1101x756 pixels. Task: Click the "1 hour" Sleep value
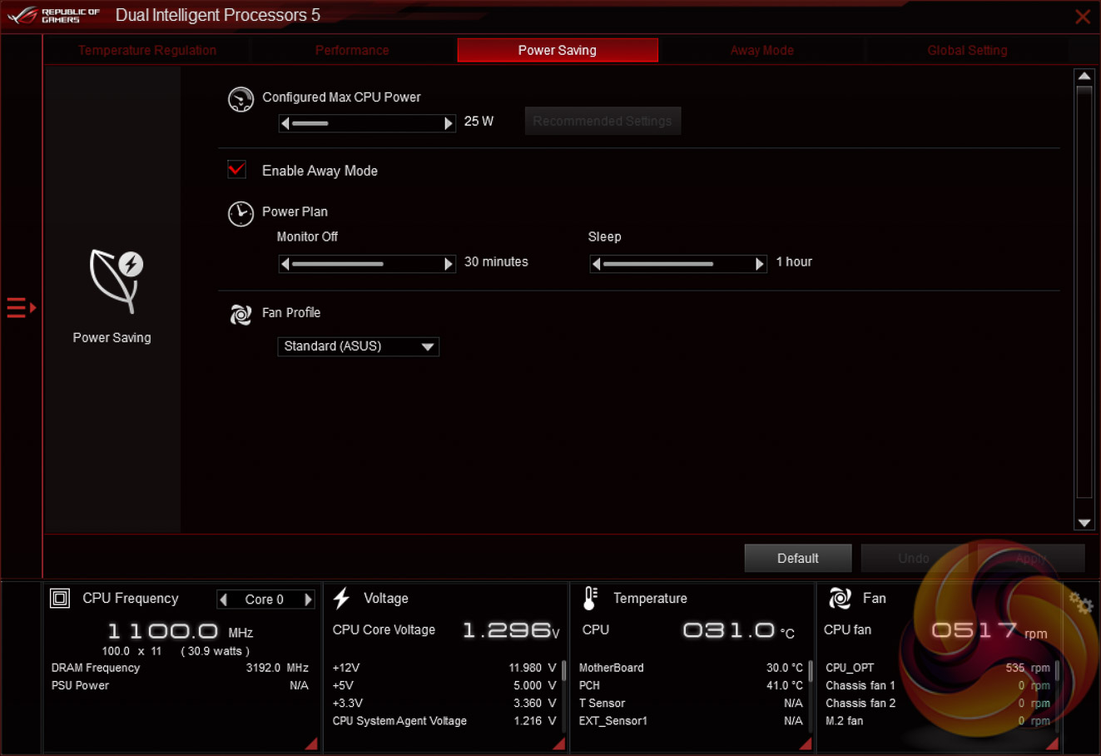[x=794, y=262]
